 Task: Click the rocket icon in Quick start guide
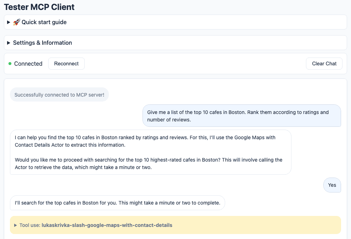coord(16,22)
